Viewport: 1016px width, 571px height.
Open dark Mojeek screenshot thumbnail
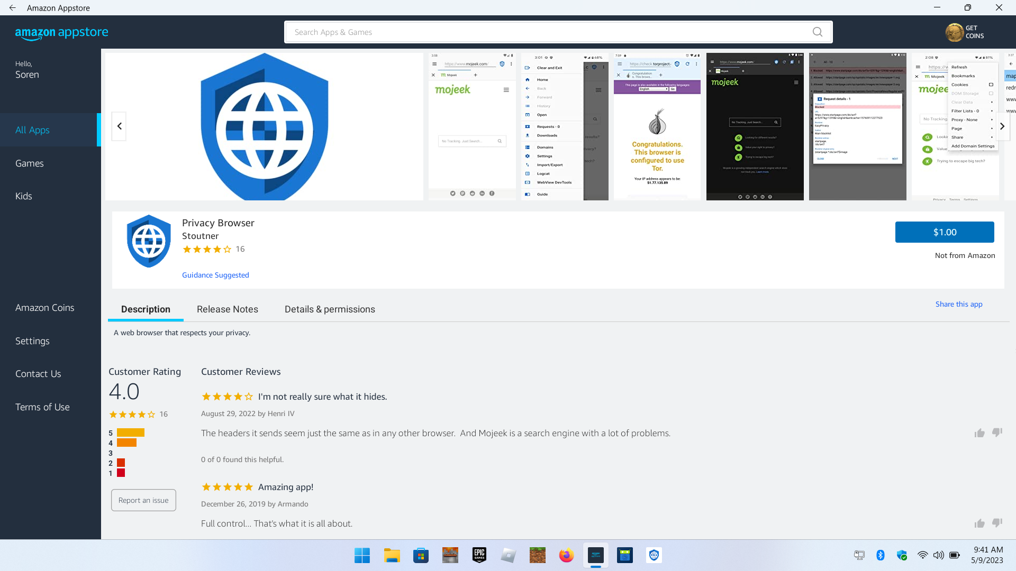[755, 126]
